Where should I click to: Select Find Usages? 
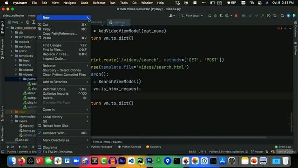pos(63,45)
